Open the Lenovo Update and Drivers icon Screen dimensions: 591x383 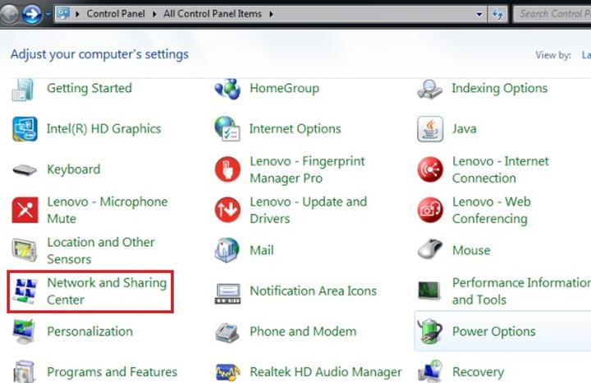point(227,210)
